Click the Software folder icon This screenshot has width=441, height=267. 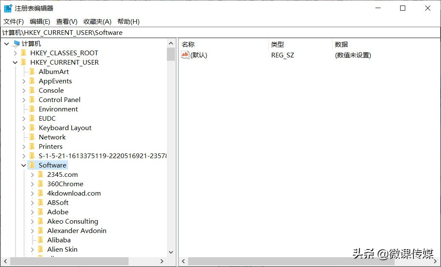[32, 165]
